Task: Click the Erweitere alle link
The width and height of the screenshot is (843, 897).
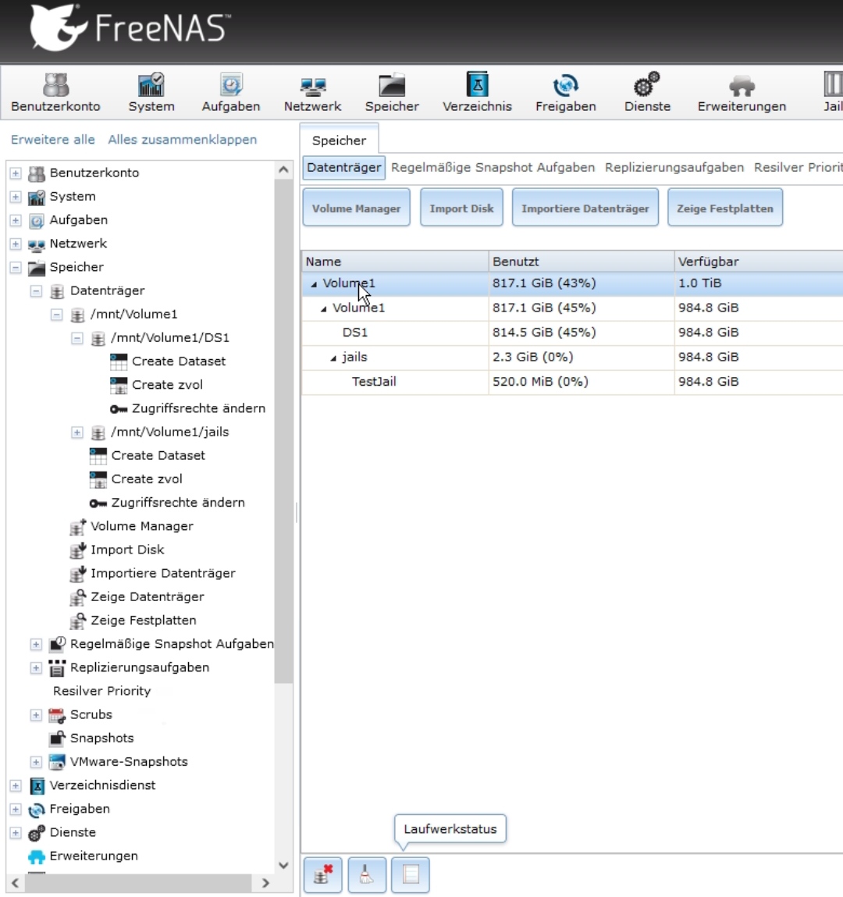Action: click(52, 140)
